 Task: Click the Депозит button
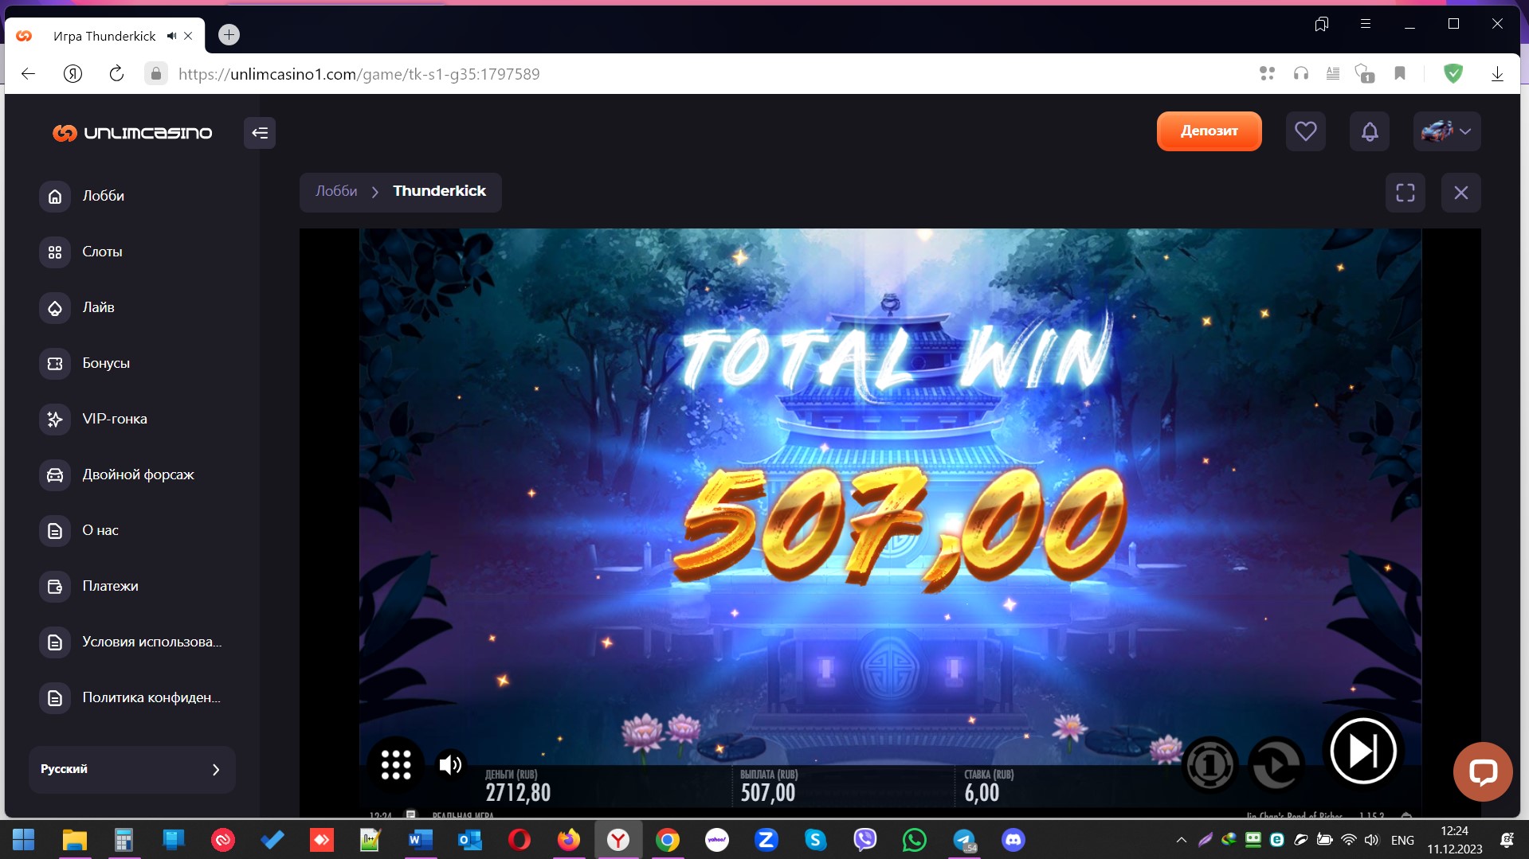click(x=1209, y=131)
